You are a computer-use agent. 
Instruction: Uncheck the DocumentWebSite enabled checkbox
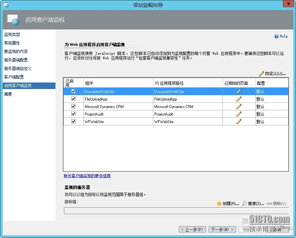point(73,91)
